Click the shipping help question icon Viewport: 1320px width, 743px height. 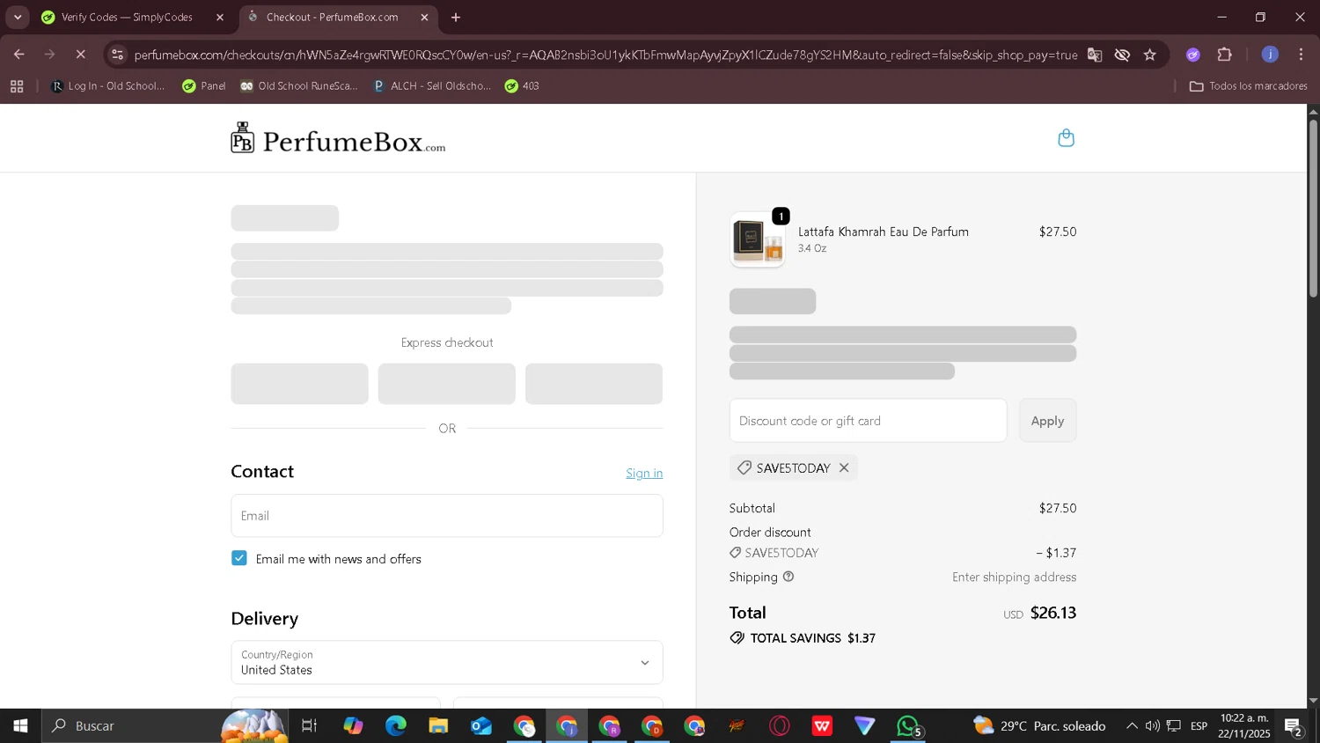click(788, 577)
